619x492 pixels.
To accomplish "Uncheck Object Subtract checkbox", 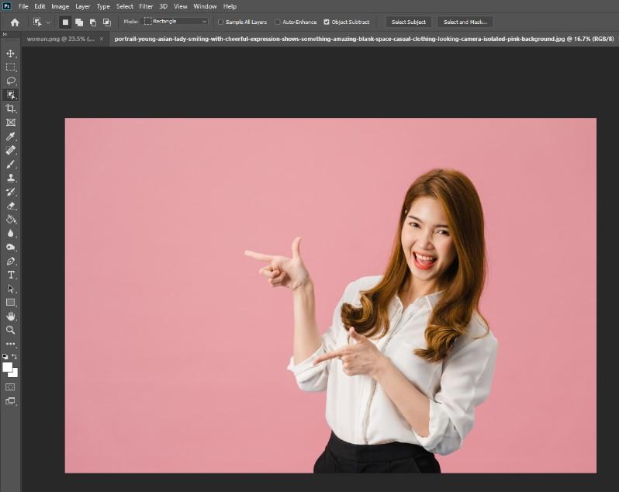I will [327, 22].
